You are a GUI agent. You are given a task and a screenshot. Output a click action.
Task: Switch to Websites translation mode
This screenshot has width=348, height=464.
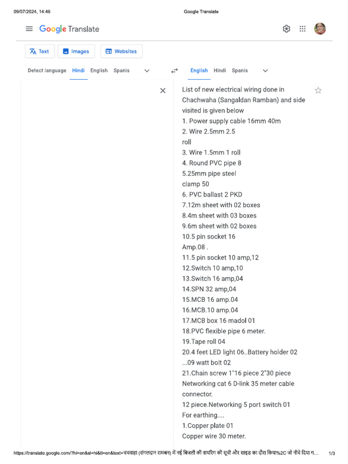point(121,51)
